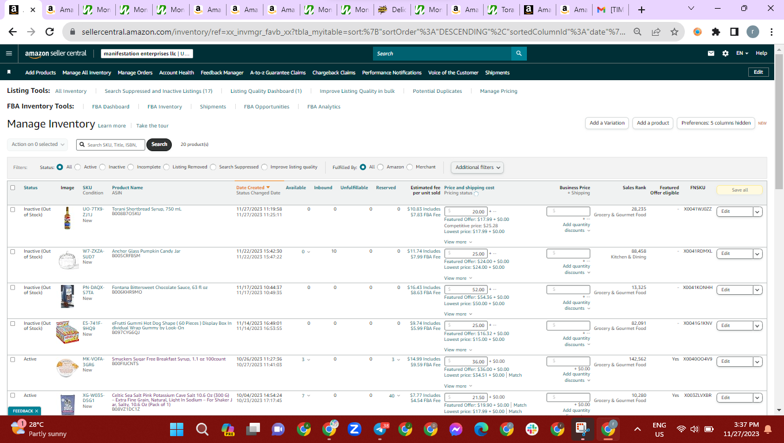Go to FBA Analytics tool
This screenshot has height=443, width=784.
(x=324, y=107)
